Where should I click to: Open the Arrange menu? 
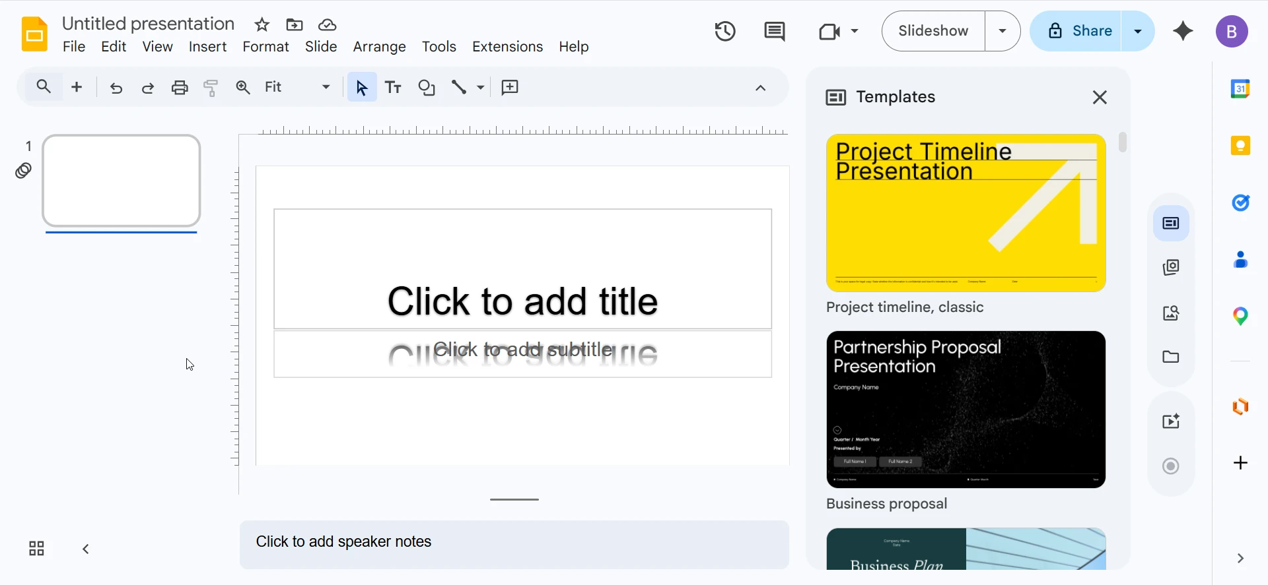click(x=379, y=47)
